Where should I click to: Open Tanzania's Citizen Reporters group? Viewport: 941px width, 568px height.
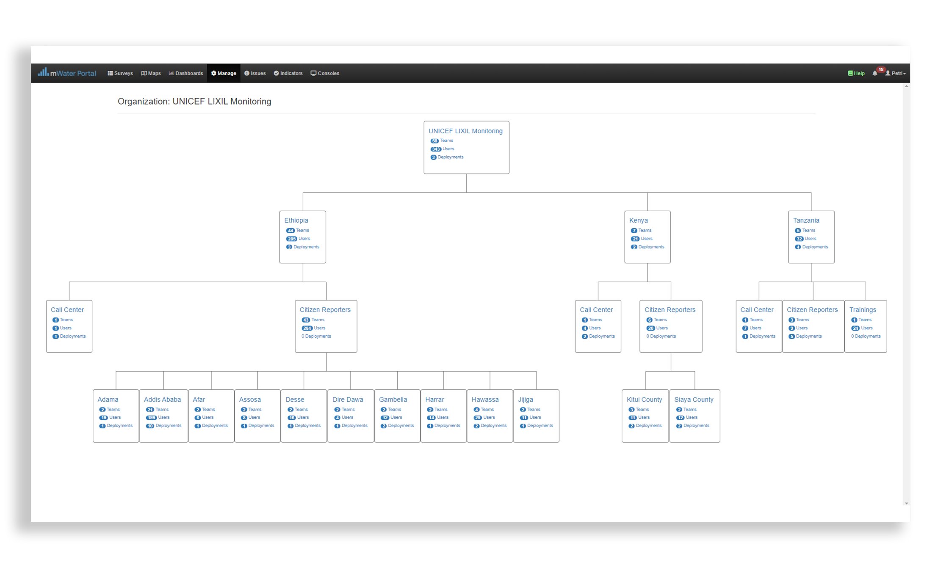pyautogui.click(x=812, y=309)
